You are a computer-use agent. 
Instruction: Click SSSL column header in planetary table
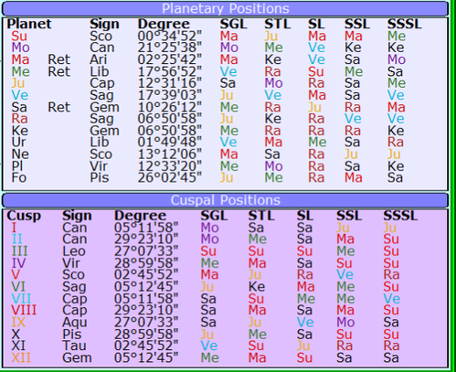pos(405,24)
